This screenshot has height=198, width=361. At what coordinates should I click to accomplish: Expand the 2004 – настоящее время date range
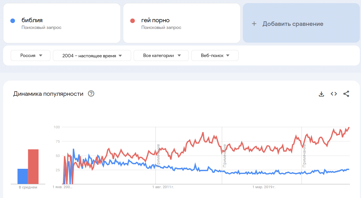92,56
